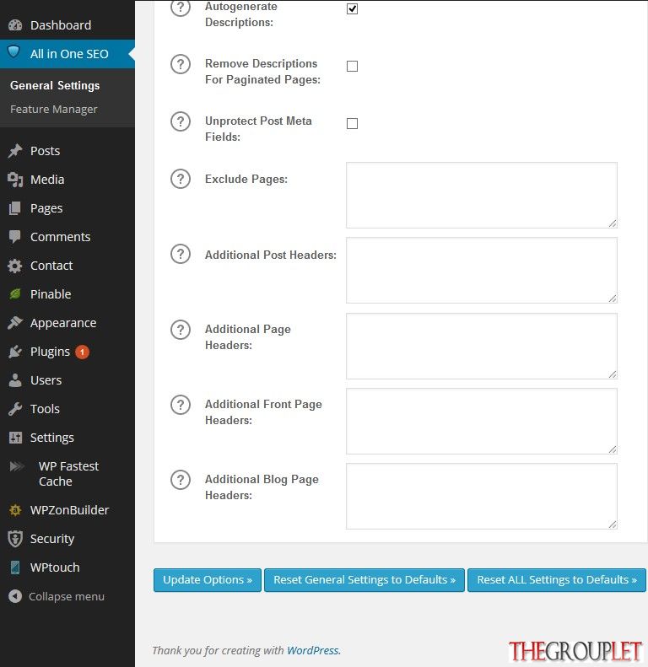Click the WPZonBuilder amazon icon

15,509
